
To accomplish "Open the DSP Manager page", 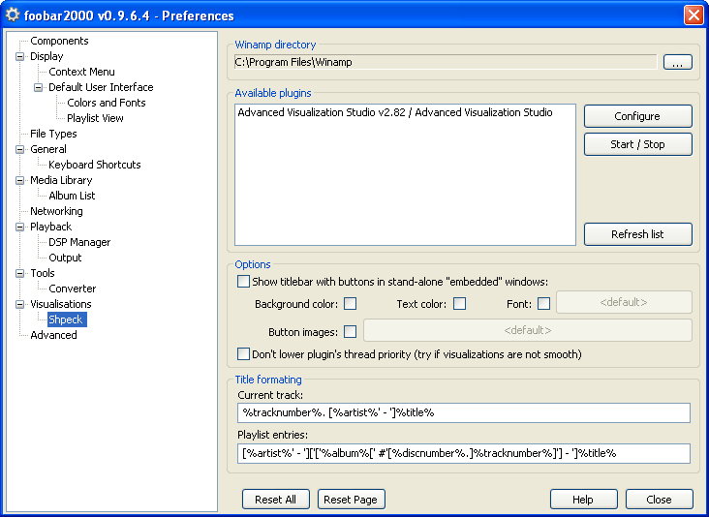I will click(79, 242).
